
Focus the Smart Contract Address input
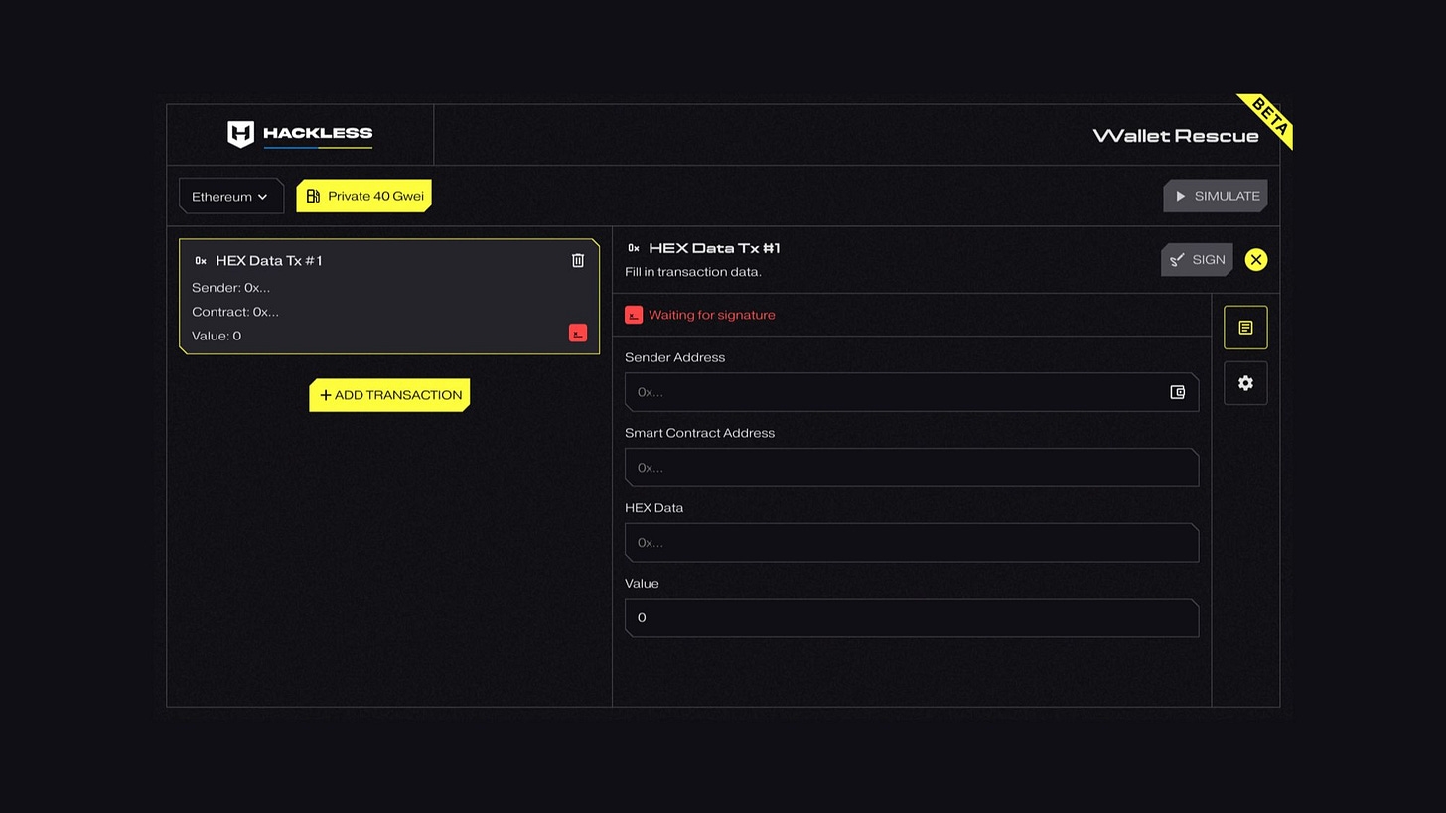point(912,468)
